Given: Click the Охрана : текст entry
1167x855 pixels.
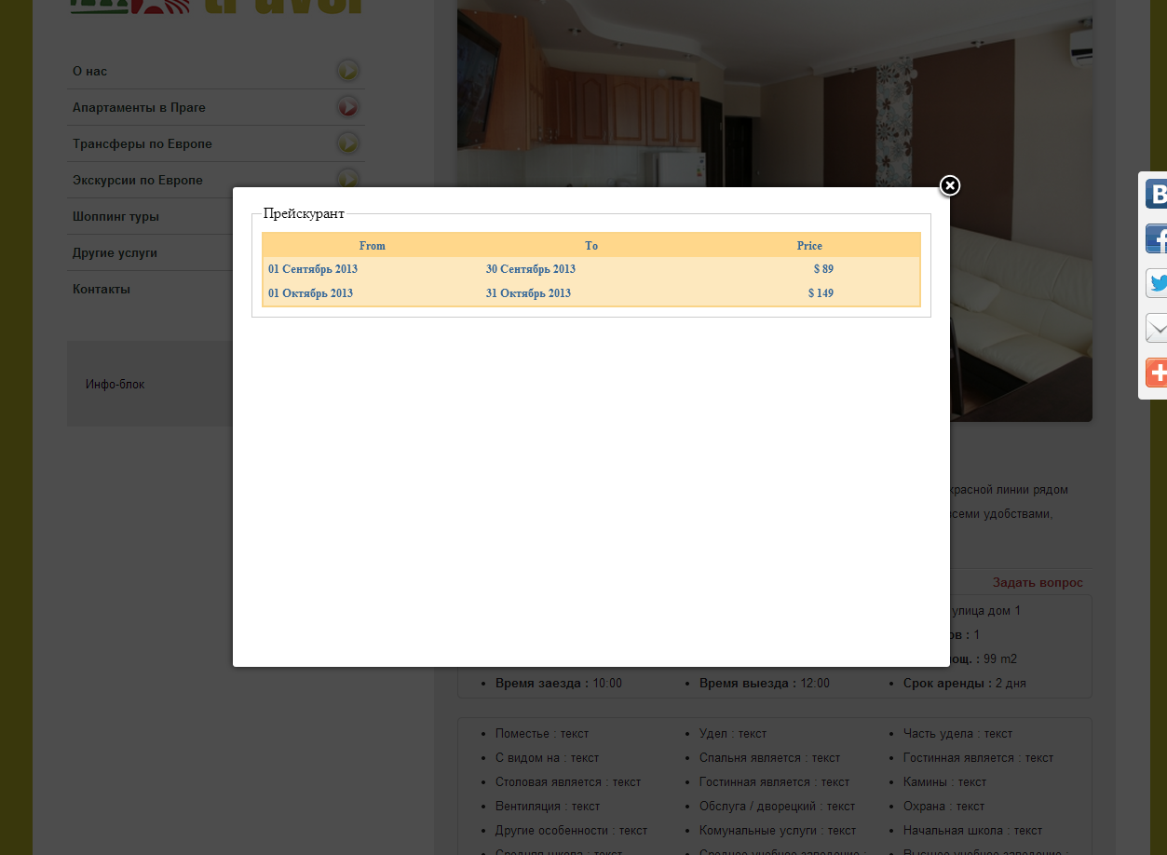Looking at the screenshot, I should point(943,806).
